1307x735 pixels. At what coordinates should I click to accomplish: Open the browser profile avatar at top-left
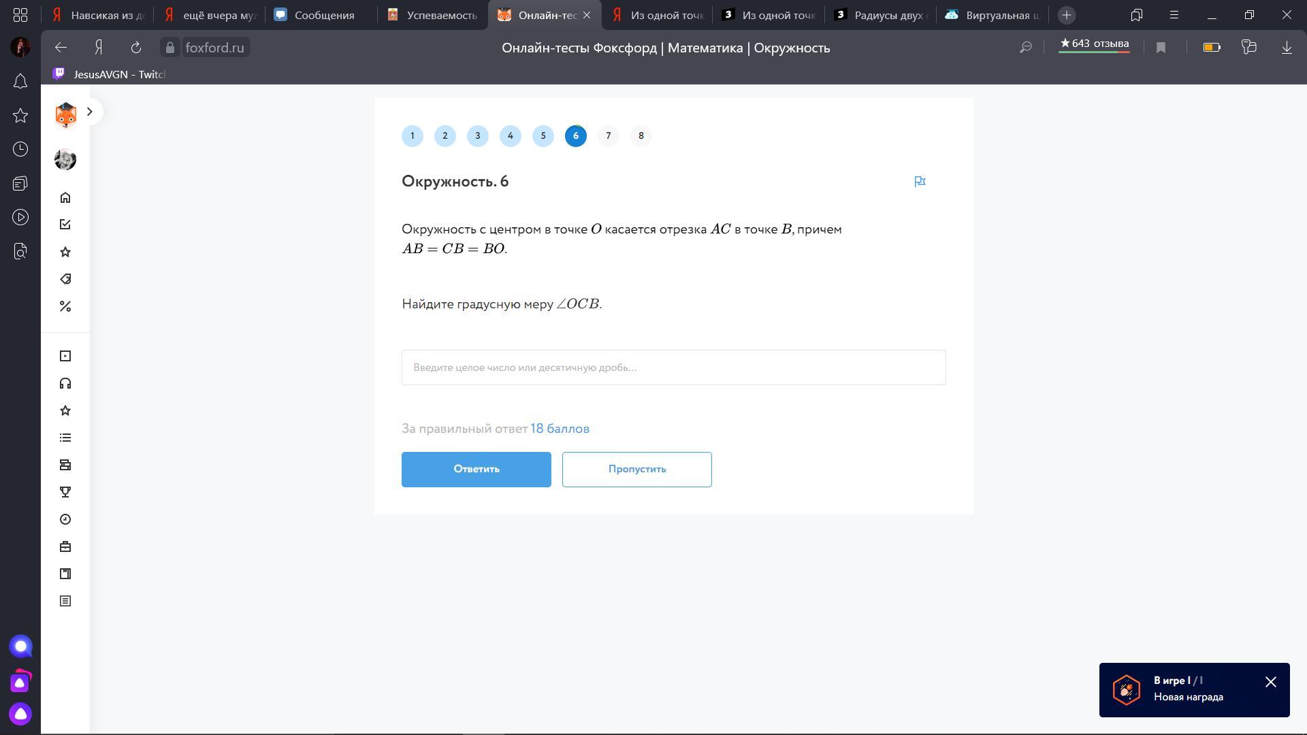click(20, 47)
